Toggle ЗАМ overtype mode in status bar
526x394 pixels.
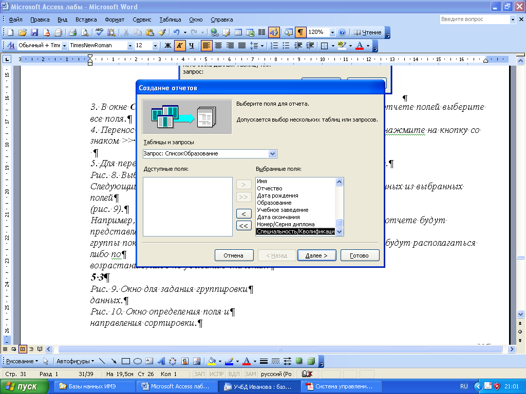pos(250,374)
